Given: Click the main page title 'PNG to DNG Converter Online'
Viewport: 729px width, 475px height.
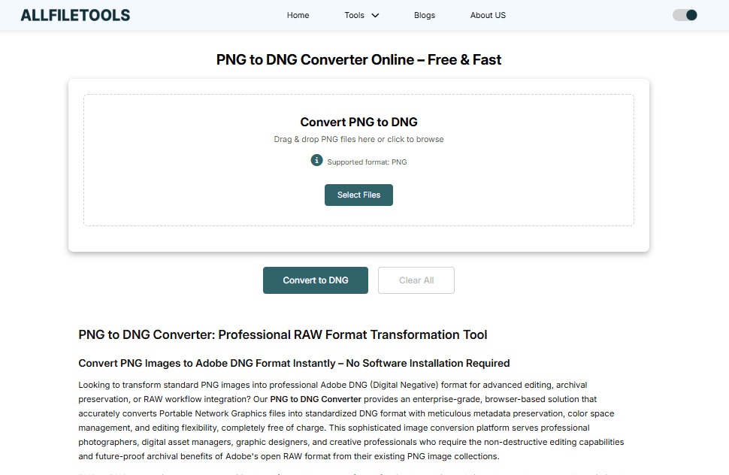Looking at the screenshot, I should pyautogui.click(x=358, y=60).
